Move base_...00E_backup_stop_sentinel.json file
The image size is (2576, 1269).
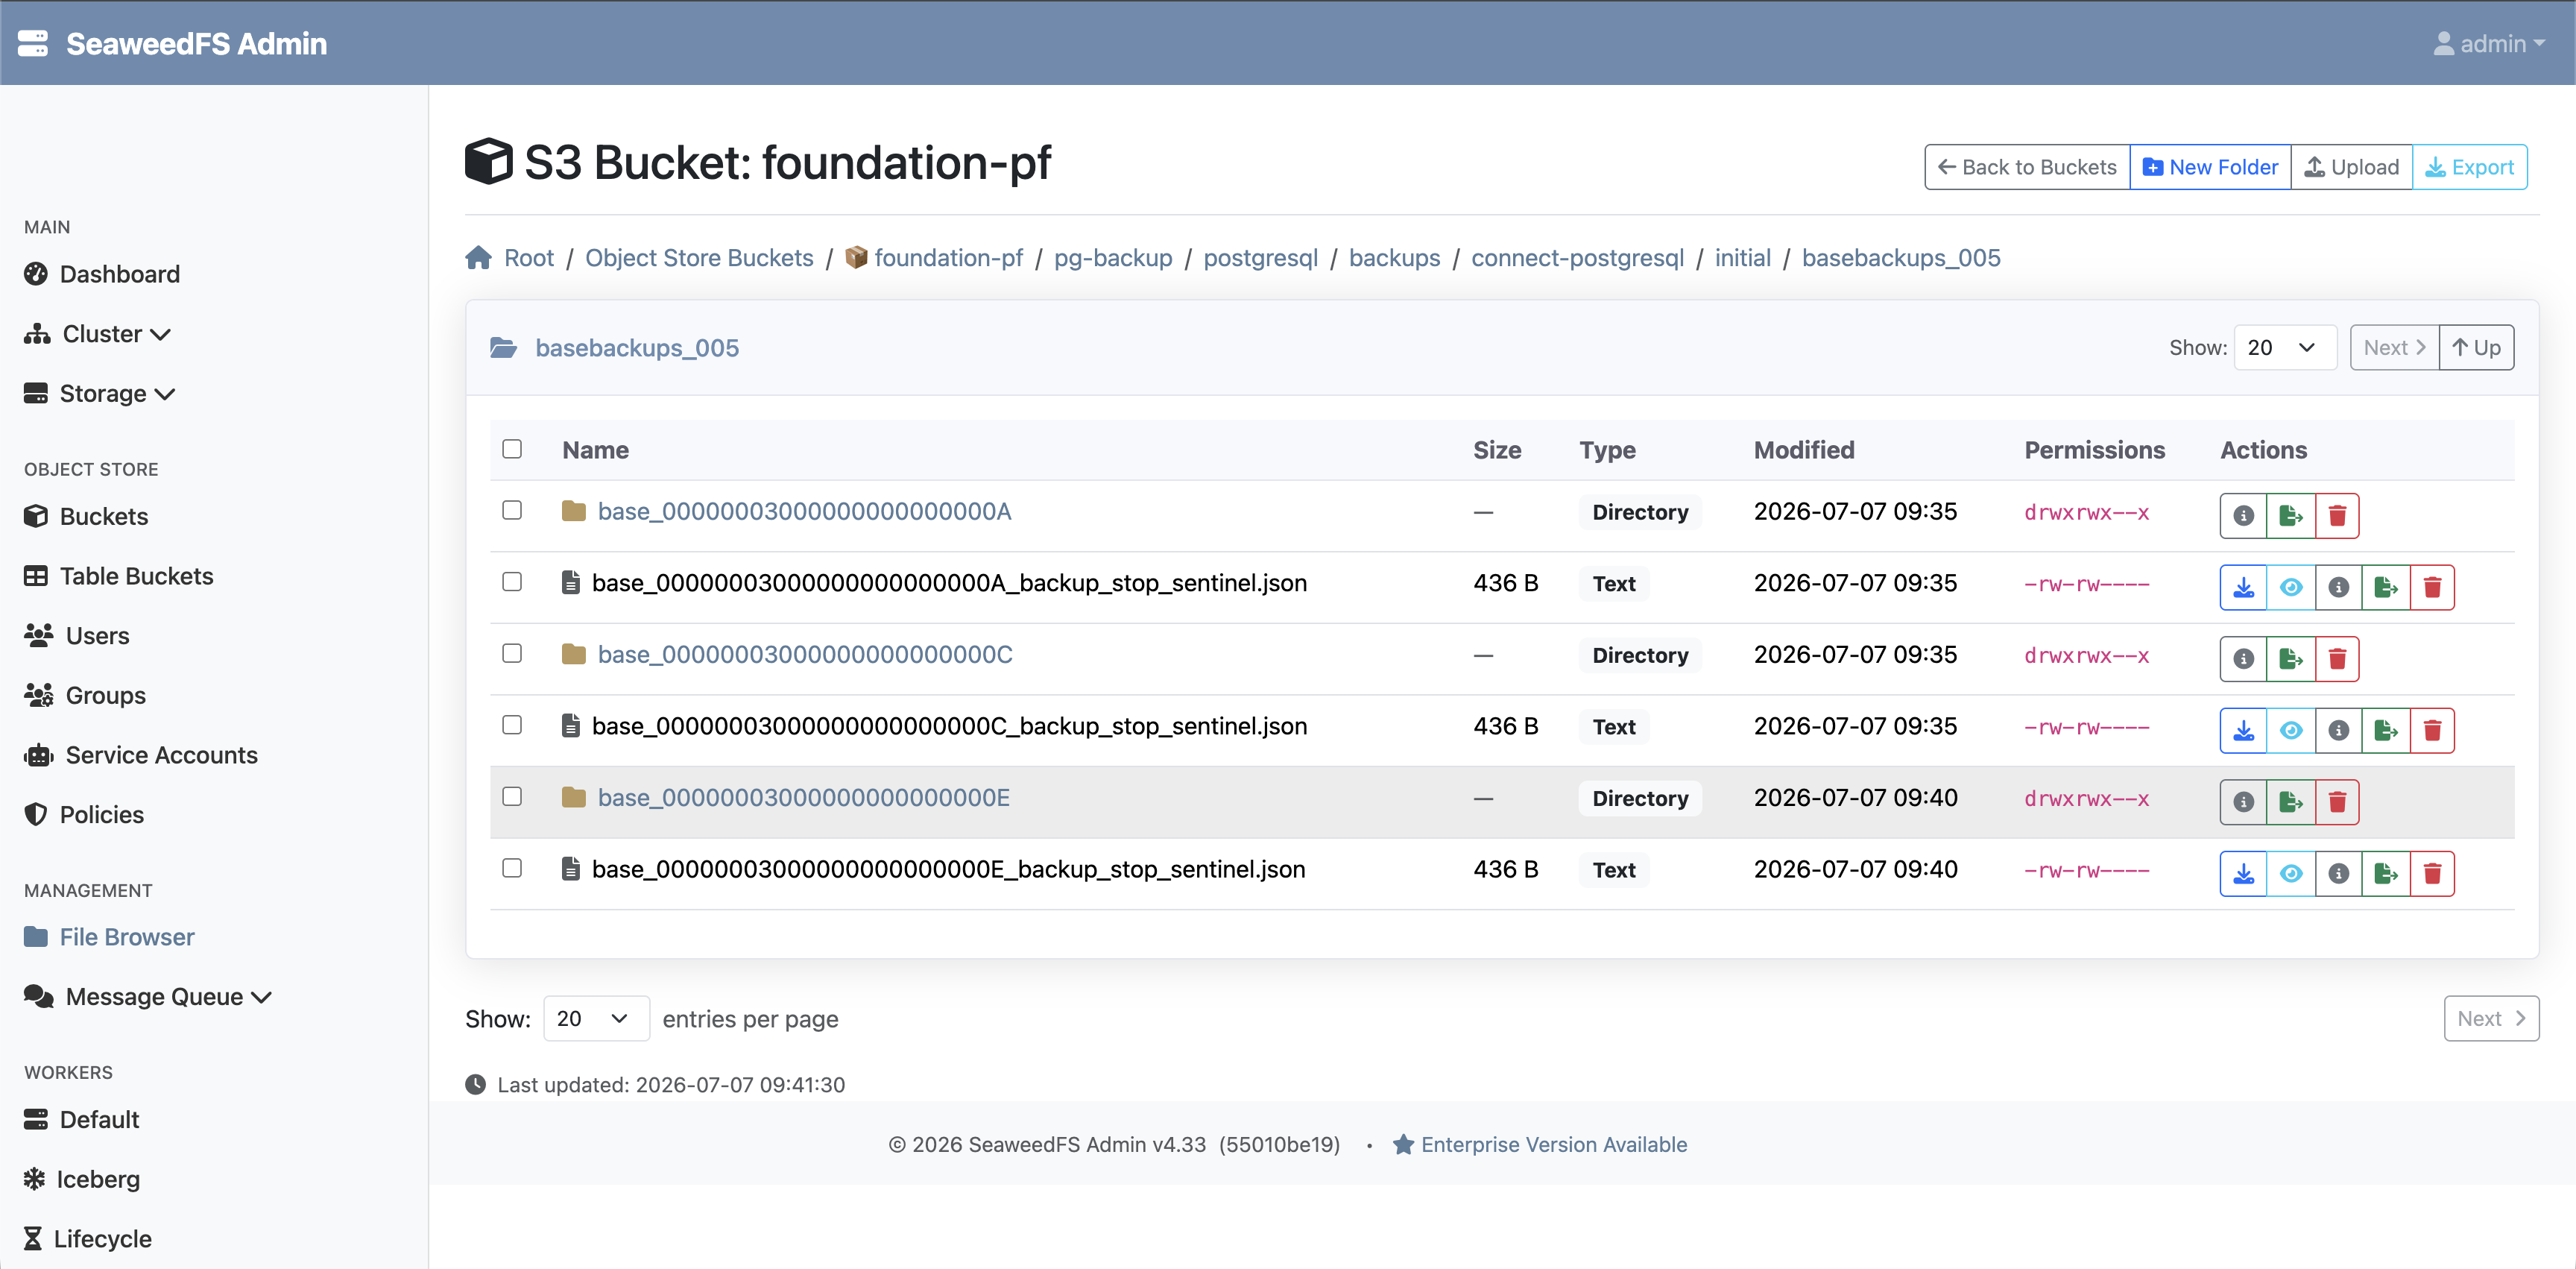[2385, 873]
